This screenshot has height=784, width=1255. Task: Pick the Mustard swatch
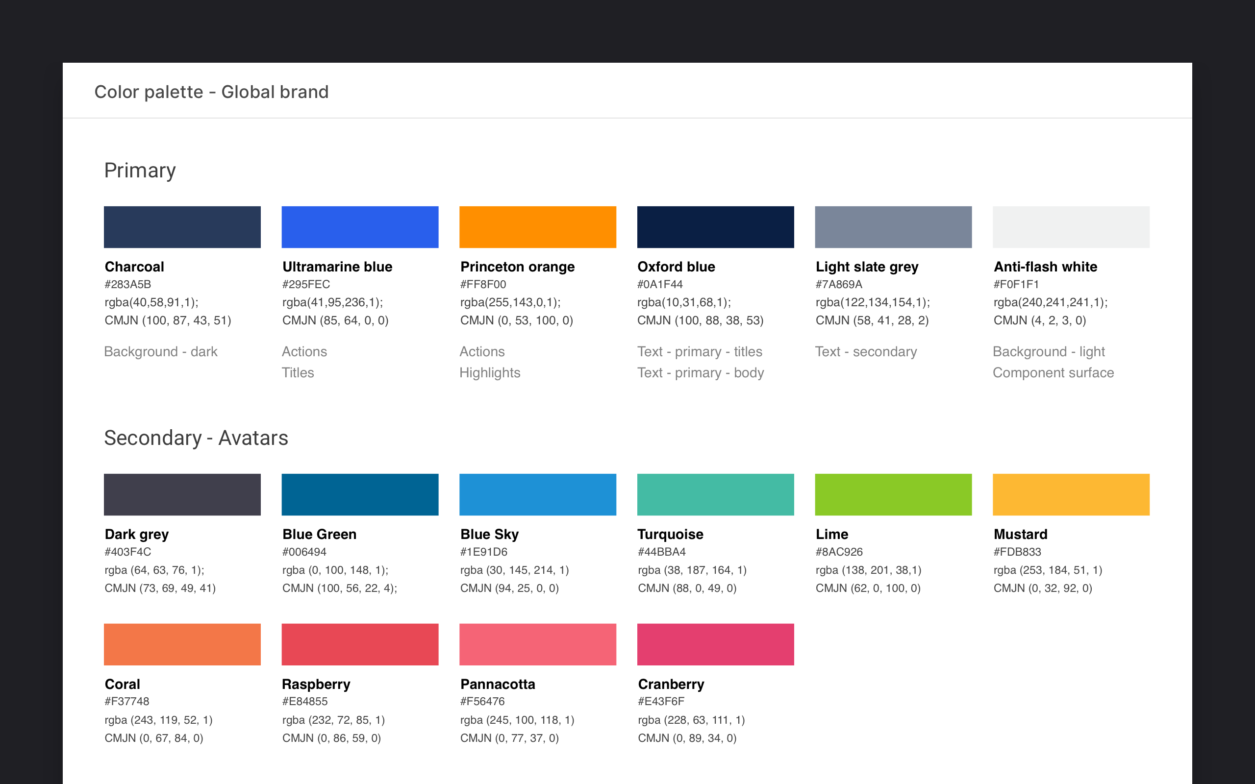(x=1072, y=495)
